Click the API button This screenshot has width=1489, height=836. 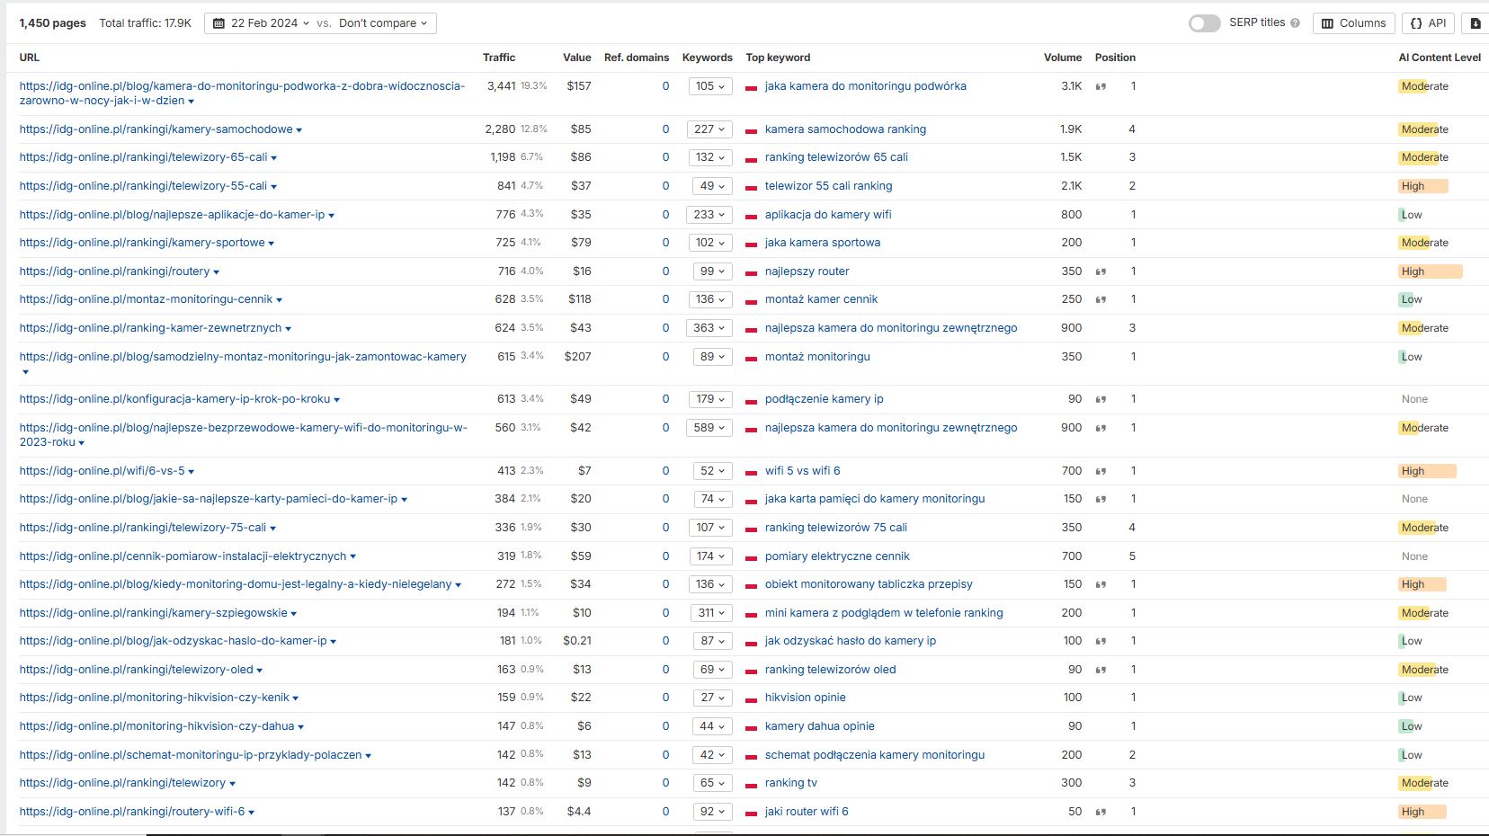click(x=1428, y=22)
